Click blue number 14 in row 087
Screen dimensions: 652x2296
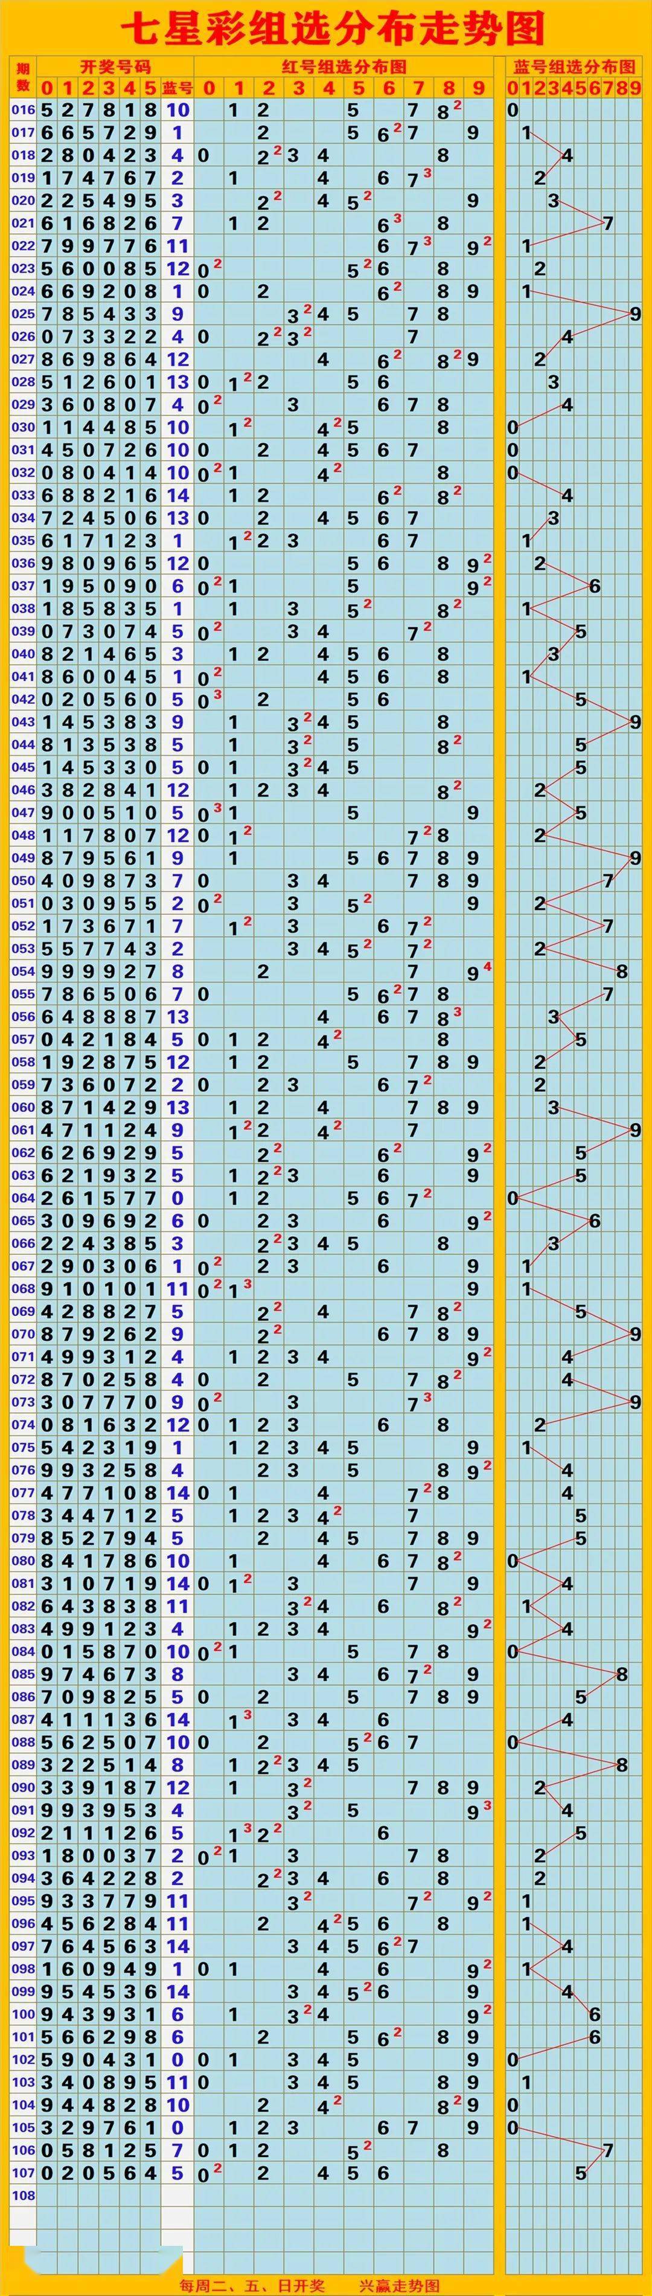click(x=177, y=1720)
